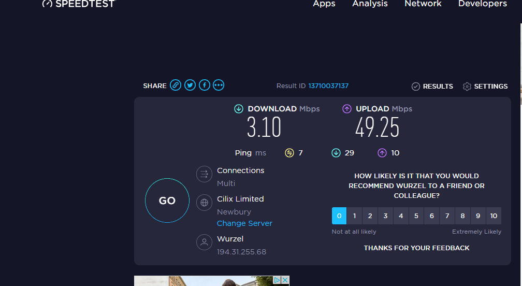The image size is (522, 286).
Task: Click the Connections arrows icon
Action: click(204, 174)
